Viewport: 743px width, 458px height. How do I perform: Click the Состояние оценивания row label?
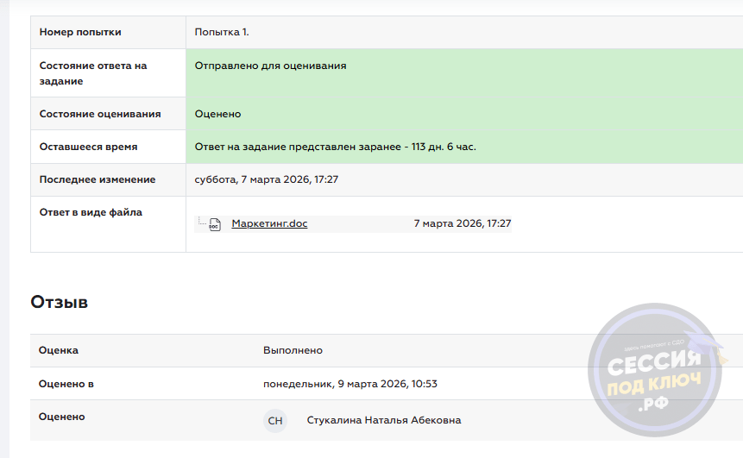point(99,114)
